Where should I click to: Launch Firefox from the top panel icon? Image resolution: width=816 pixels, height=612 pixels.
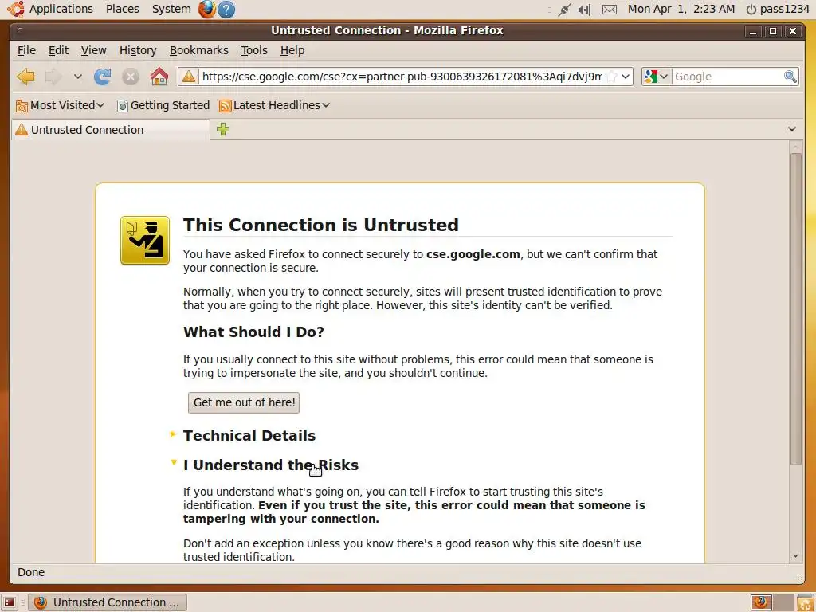click(206, 9)
